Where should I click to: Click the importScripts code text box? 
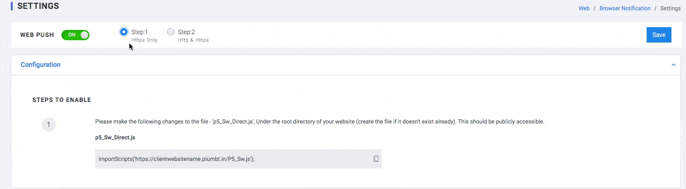pyautogui.click(x=238, y=159)
